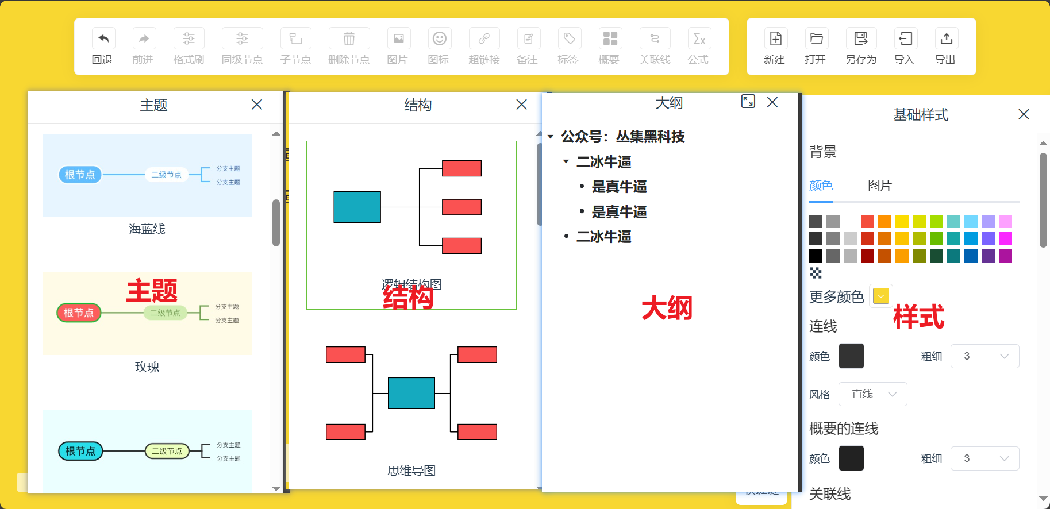Pick the magenta background swatch
Image resolution: width=1050 pixels, height=509 pixels.
point(1005,238)
